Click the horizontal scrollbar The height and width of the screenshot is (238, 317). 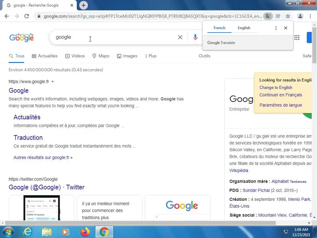(x=140, y=223)
